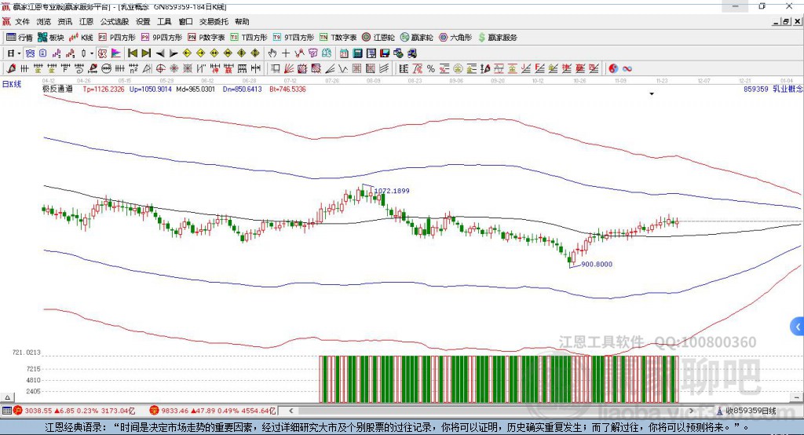Click the calculator icon in the toolbar
Viewport: 804px width, 435px height.
357,53
